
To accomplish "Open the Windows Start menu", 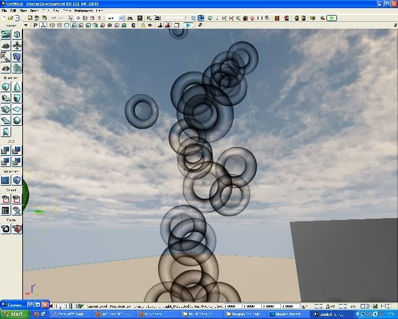I will tap(15, 315).
